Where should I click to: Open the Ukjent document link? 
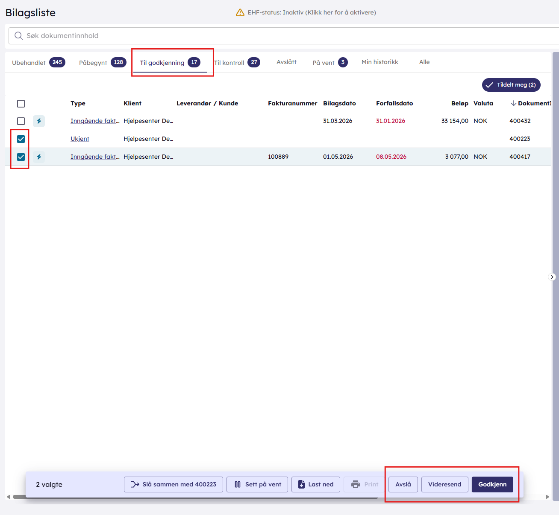point(80,139)
